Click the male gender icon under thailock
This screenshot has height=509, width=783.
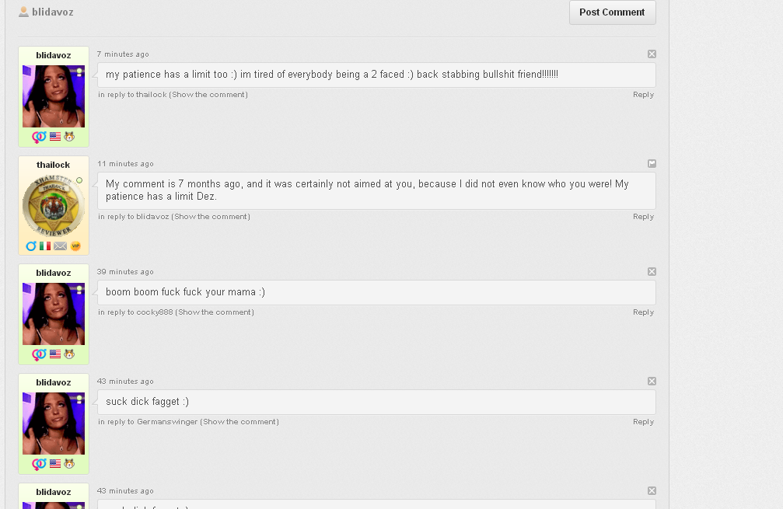click(x=31, y=246)
